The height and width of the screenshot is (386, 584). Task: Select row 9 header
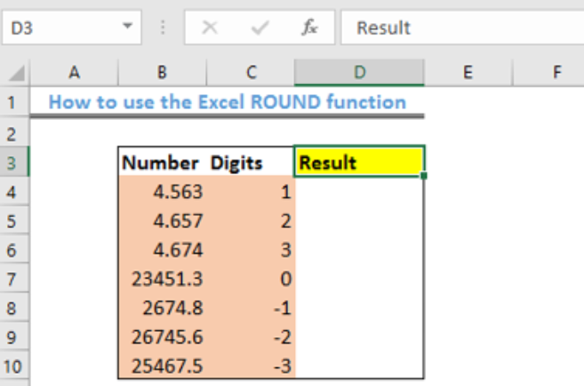tap(14, 337)
